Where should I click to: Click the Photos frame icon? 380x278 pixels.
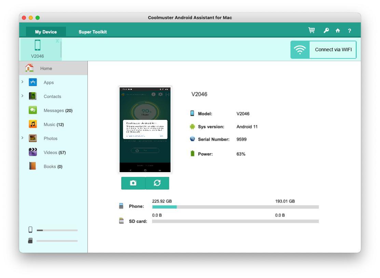point(33,138)
